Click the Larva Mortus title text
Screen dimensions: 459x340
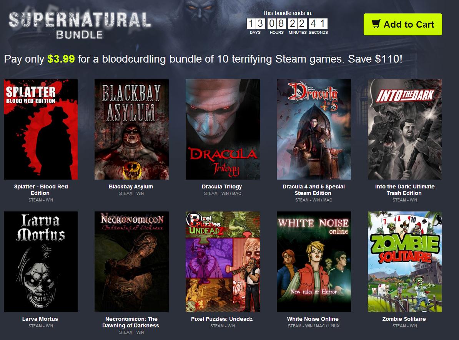pyautogui.click(x=40, y=319)
